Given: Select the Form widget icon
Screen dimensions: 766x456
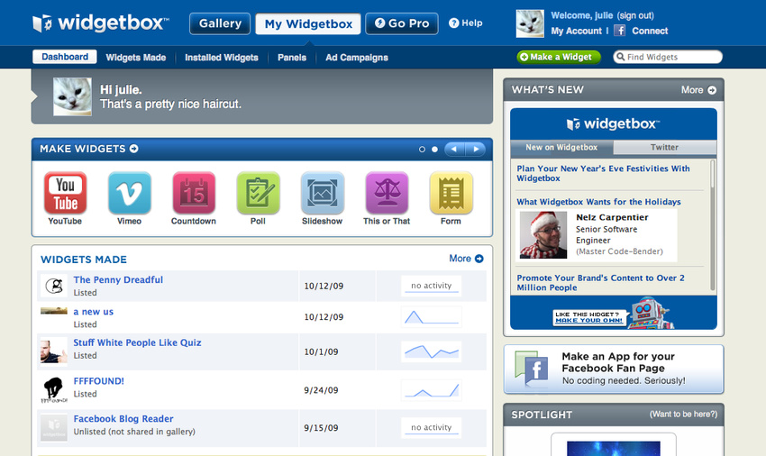Looking at the screenshot, I should pos(451,193).
